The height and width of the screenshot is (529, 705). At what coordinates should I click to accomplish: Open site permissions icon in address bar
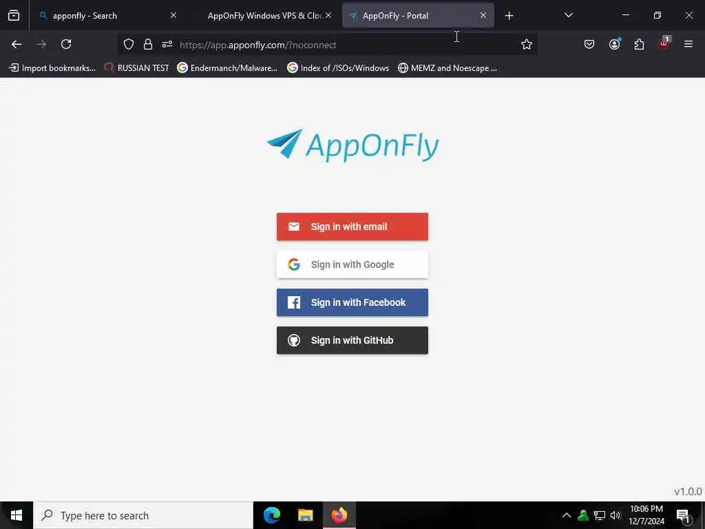click(167, 44)
